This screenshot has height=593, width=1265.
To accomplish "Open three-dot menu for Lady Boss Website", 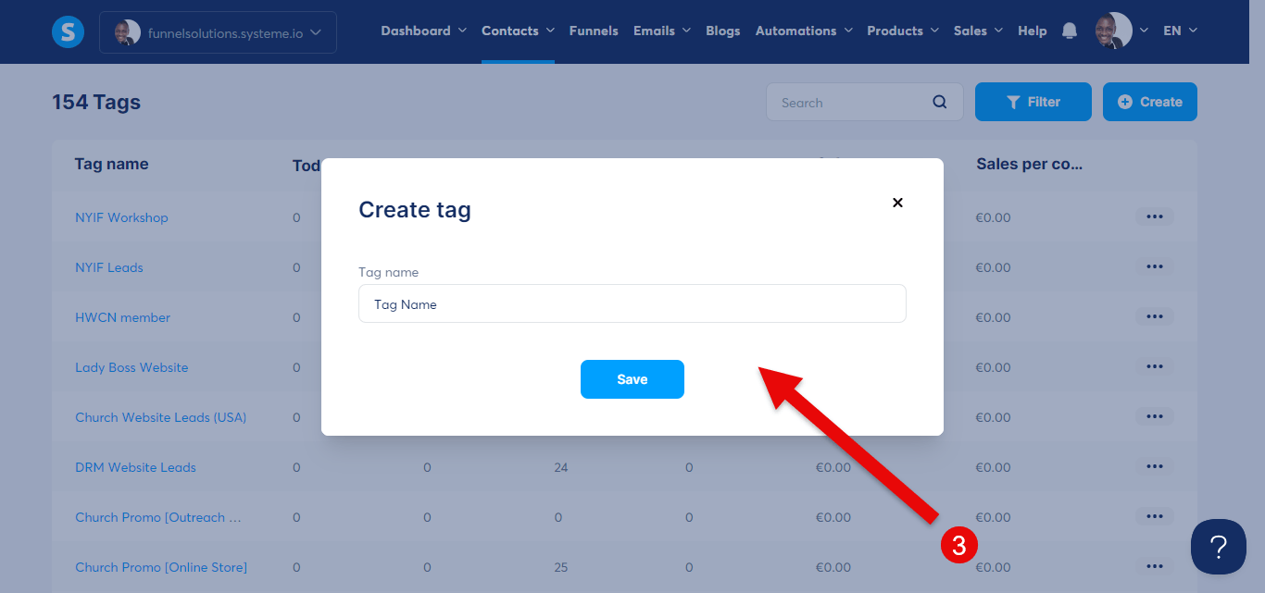I will point(1155,366).
